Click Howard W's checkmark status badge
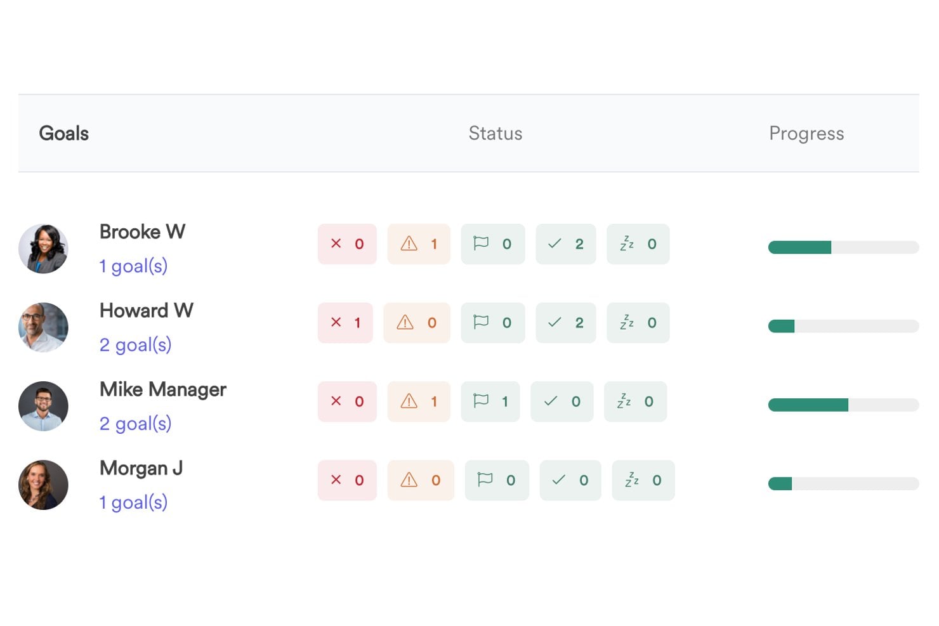 [x=566, y=323]
